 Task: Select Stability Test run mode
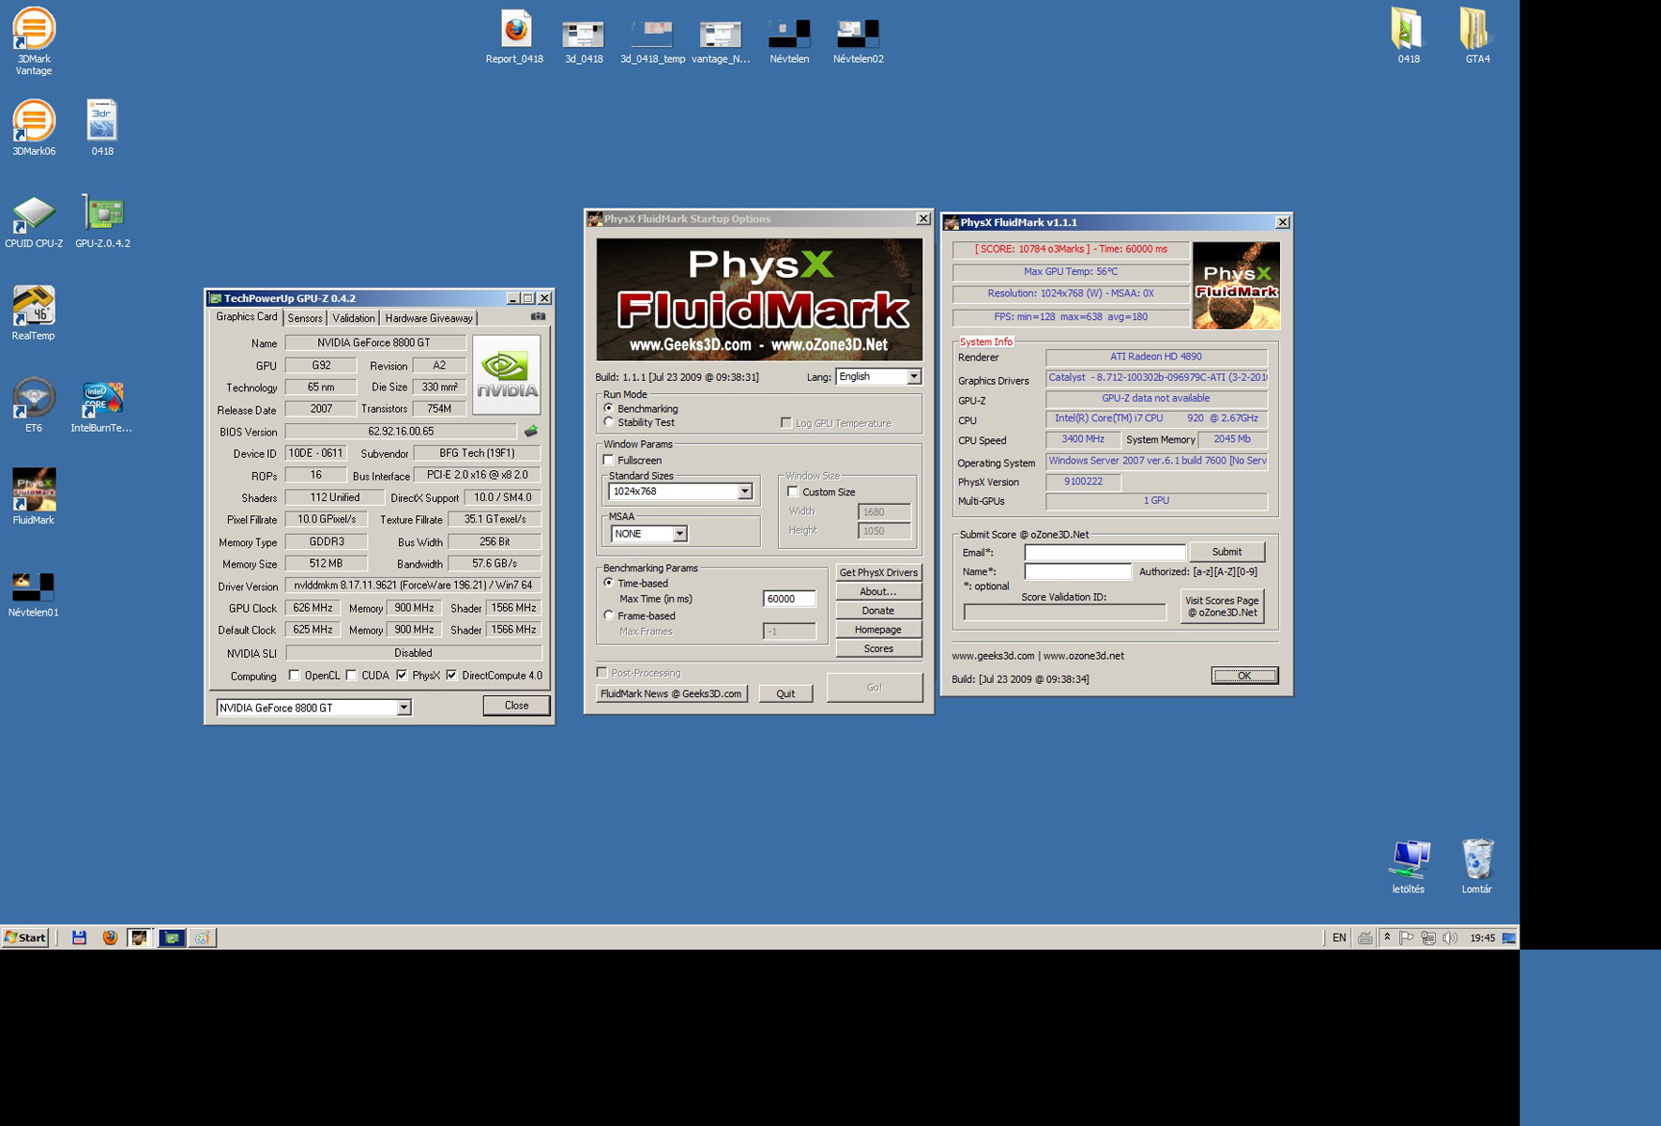[x=609, y=422]
